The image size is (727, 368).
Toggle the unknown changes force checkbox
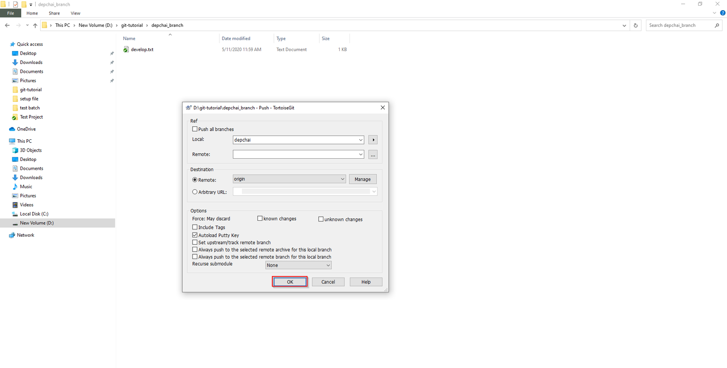(x=321, y=219)
